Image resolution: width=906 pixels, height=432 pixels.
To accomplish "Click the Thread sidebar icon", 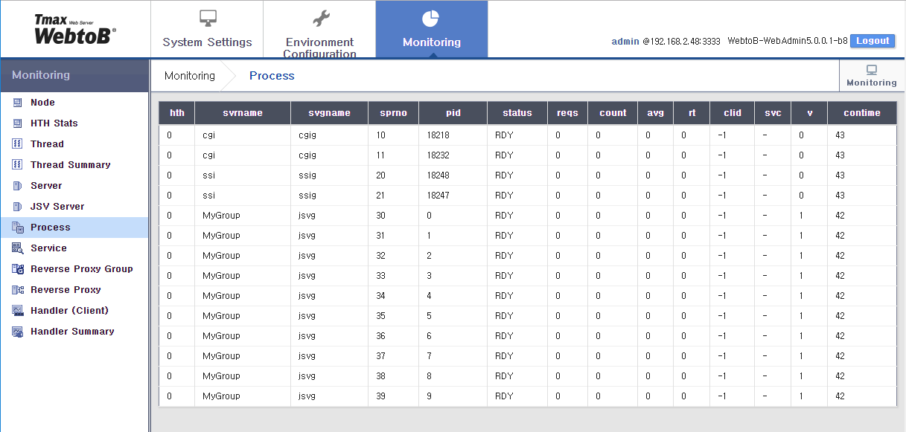I will [17, 144].
